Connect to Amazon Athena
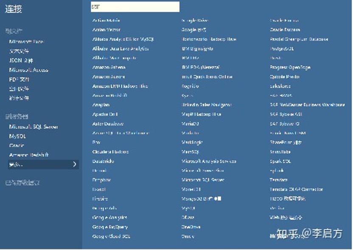 click(x=109, y=67)
